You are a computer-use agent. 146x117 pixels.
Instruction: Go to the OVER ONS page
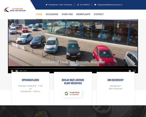pos(67,14)
